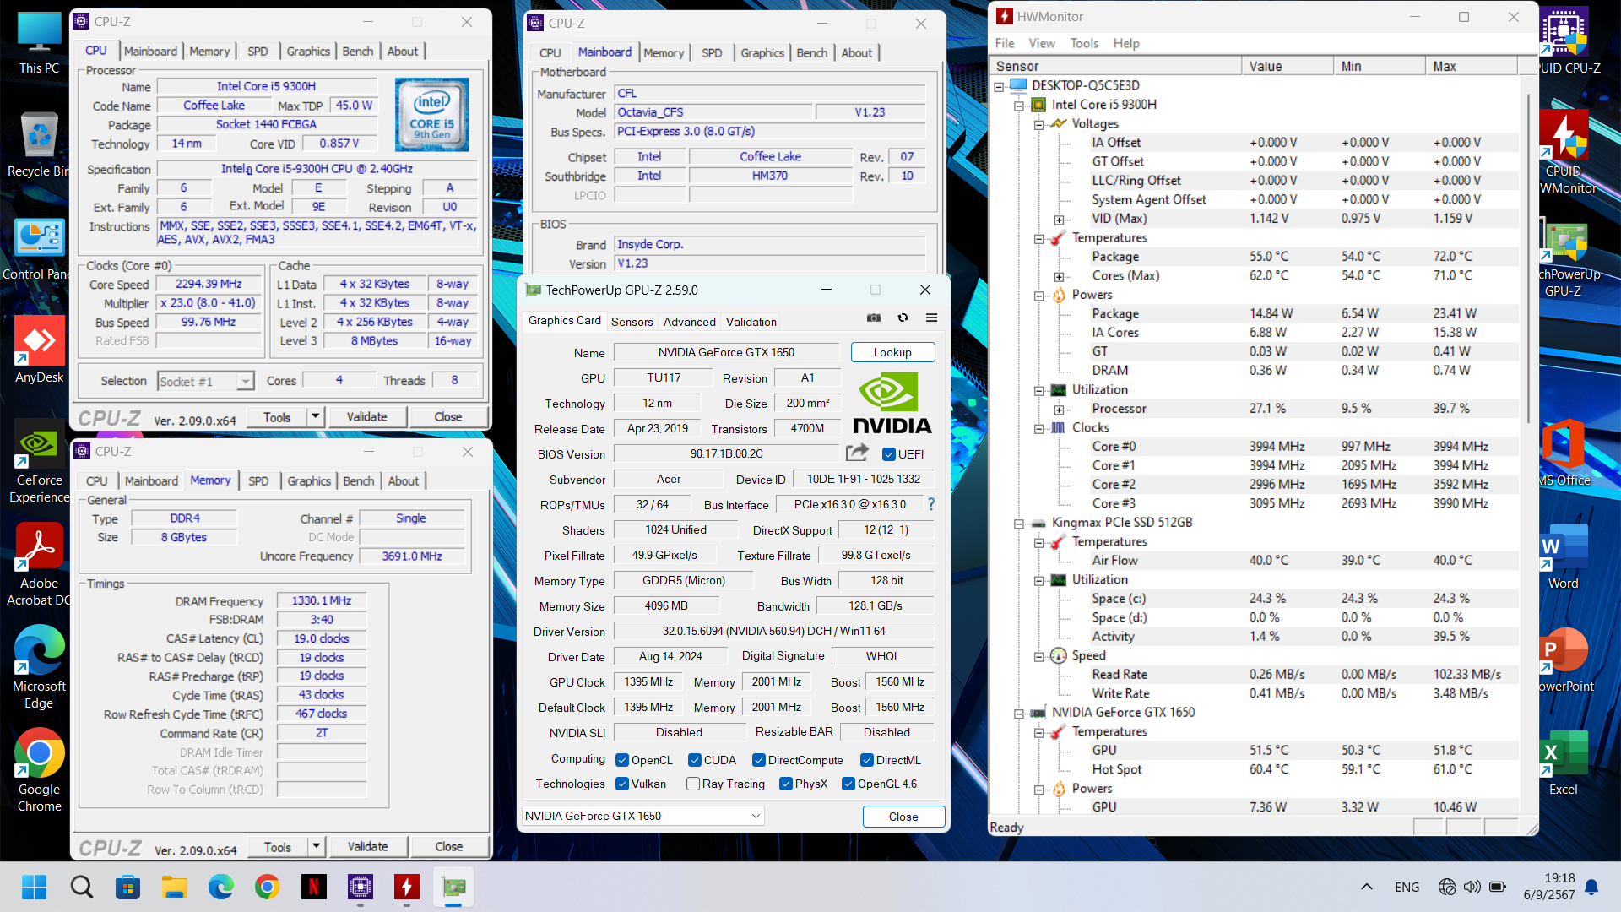Click the bus interface question mark icon
The height and width of the screenshot is (912, 1621).
pyautogui.click(x=931, y=504)
